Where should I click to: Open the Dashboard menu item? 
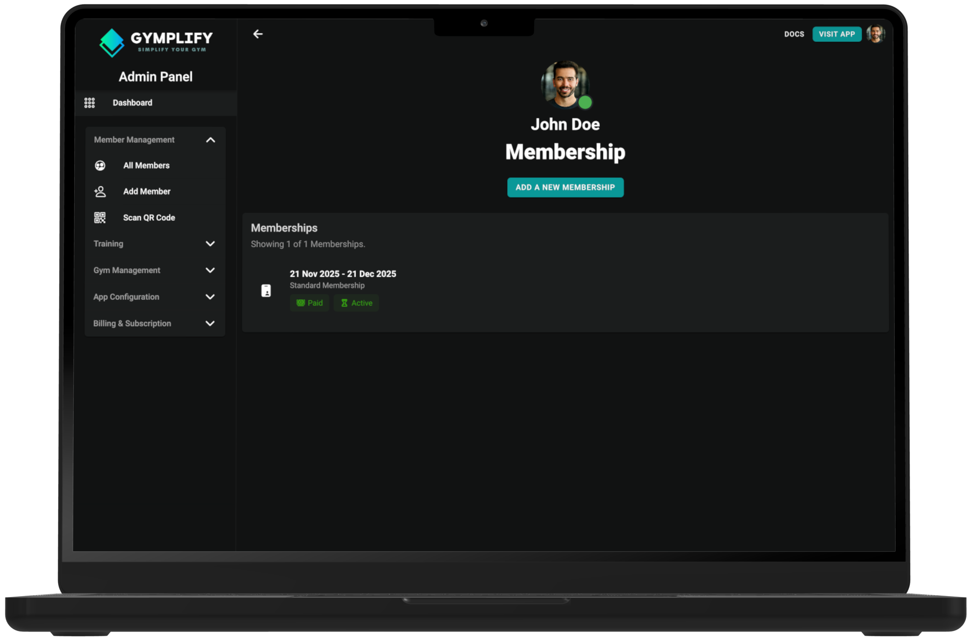click(133, 103)
